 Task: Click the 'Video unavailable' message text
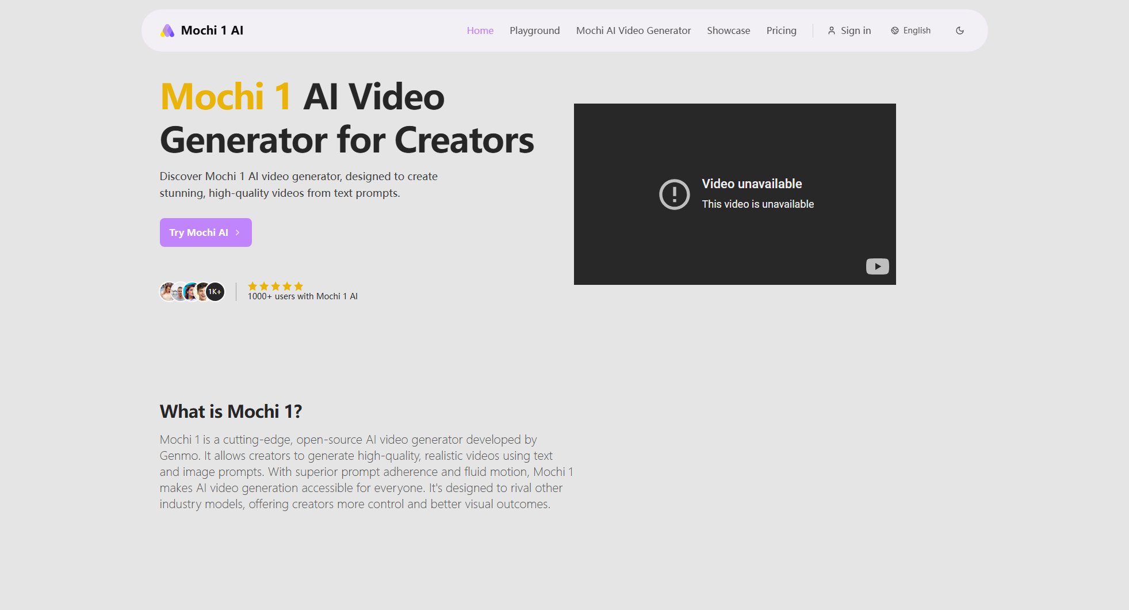[x=752, y=184]
